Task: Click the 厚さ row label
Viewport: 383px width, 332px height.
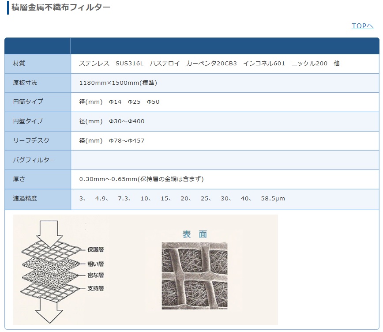Action: [x=19, y=179]
